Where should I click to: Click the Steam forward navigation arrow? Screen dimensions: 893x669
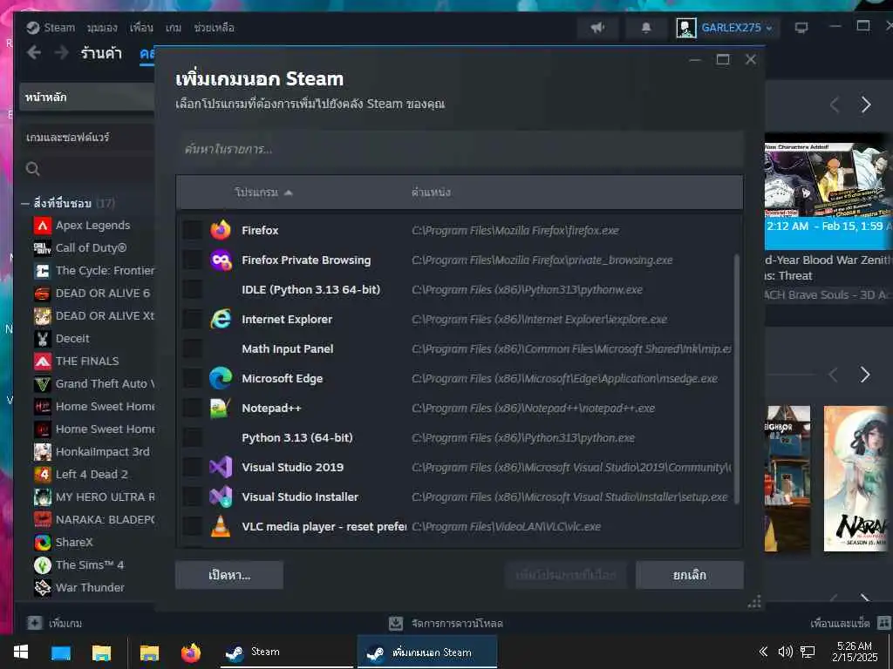pyautogui.click(x=62, y=53)
